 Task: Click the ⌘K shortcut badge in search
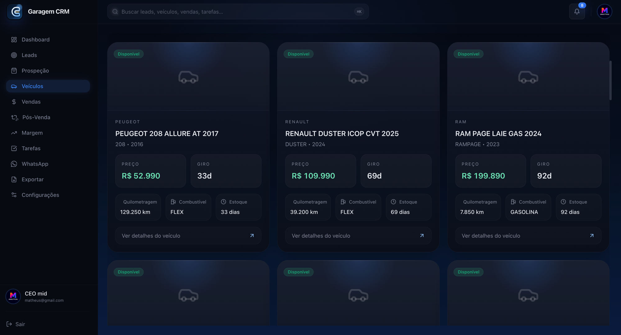(x=359, y=12)
